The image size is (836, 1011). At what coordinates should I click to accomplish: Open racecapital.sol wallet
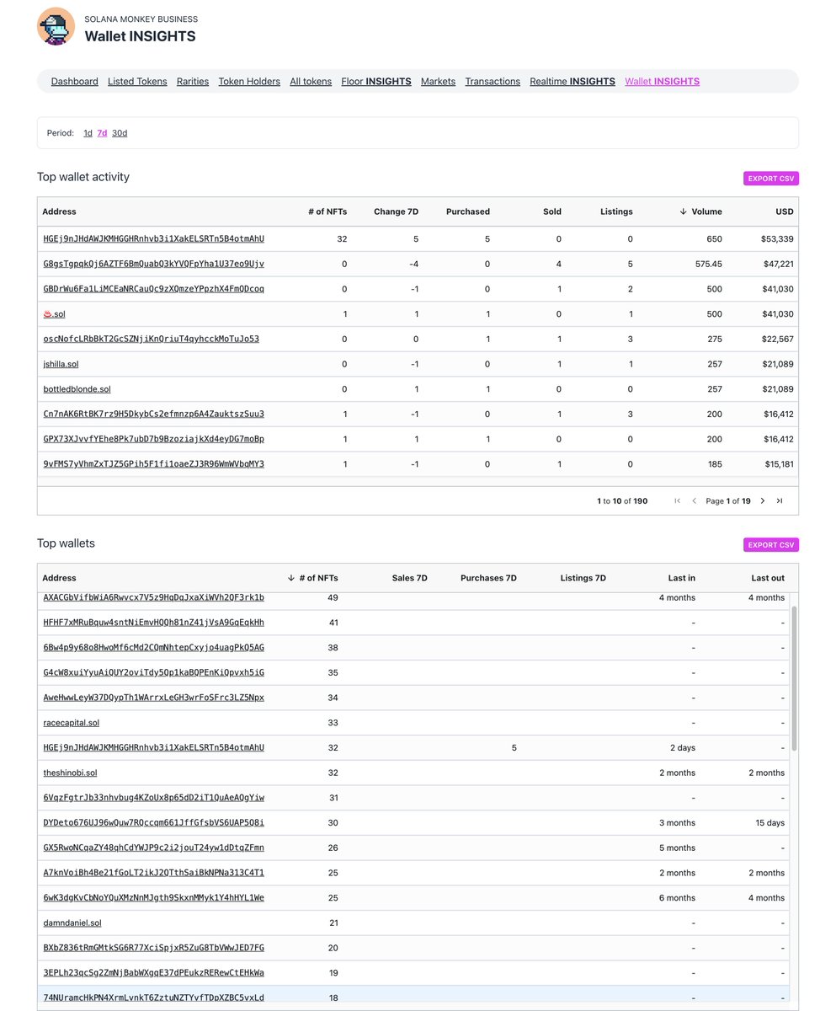(x=72, y=723)
